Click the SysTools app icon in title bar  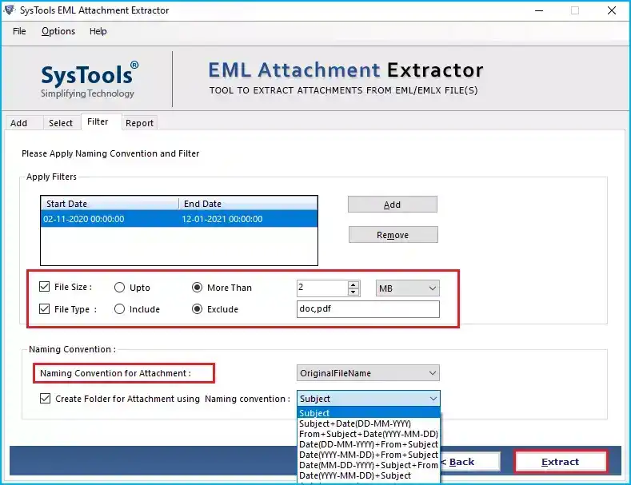[x=10, y=10]
